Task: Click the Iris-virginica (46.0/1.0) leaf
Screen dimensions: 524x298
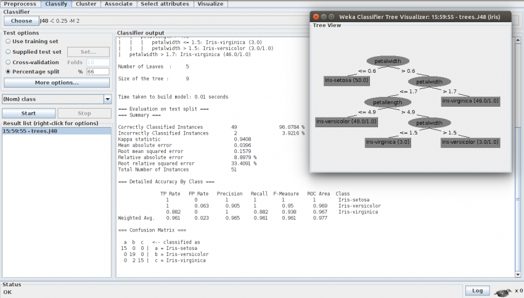Action: tap(470, 101)
